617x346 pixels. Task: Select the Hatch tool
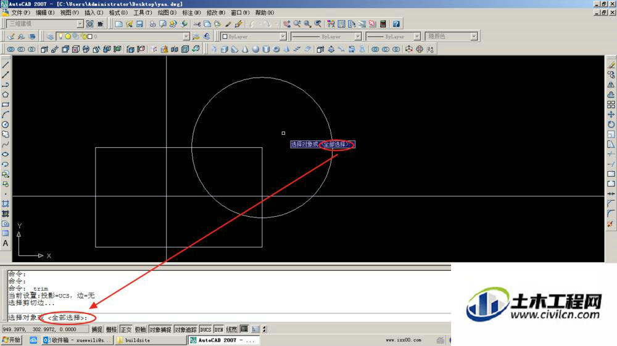6,204
